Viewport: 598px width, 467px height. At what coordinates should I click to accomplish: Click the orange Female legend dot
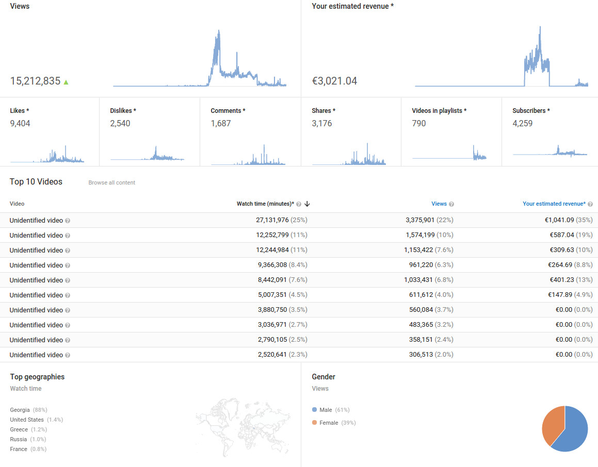(x=314, y=423)
